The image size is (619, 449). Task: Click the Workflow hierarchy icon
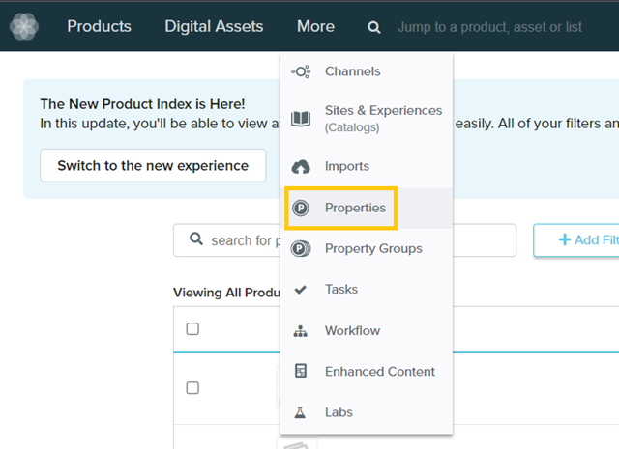coord(301,331)
